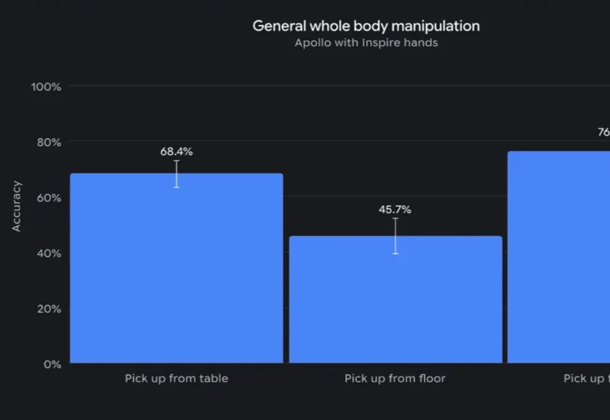Click the 80% y-axis tick label
The width and height of the screenshot is (610, 420).
coord(49,142)
